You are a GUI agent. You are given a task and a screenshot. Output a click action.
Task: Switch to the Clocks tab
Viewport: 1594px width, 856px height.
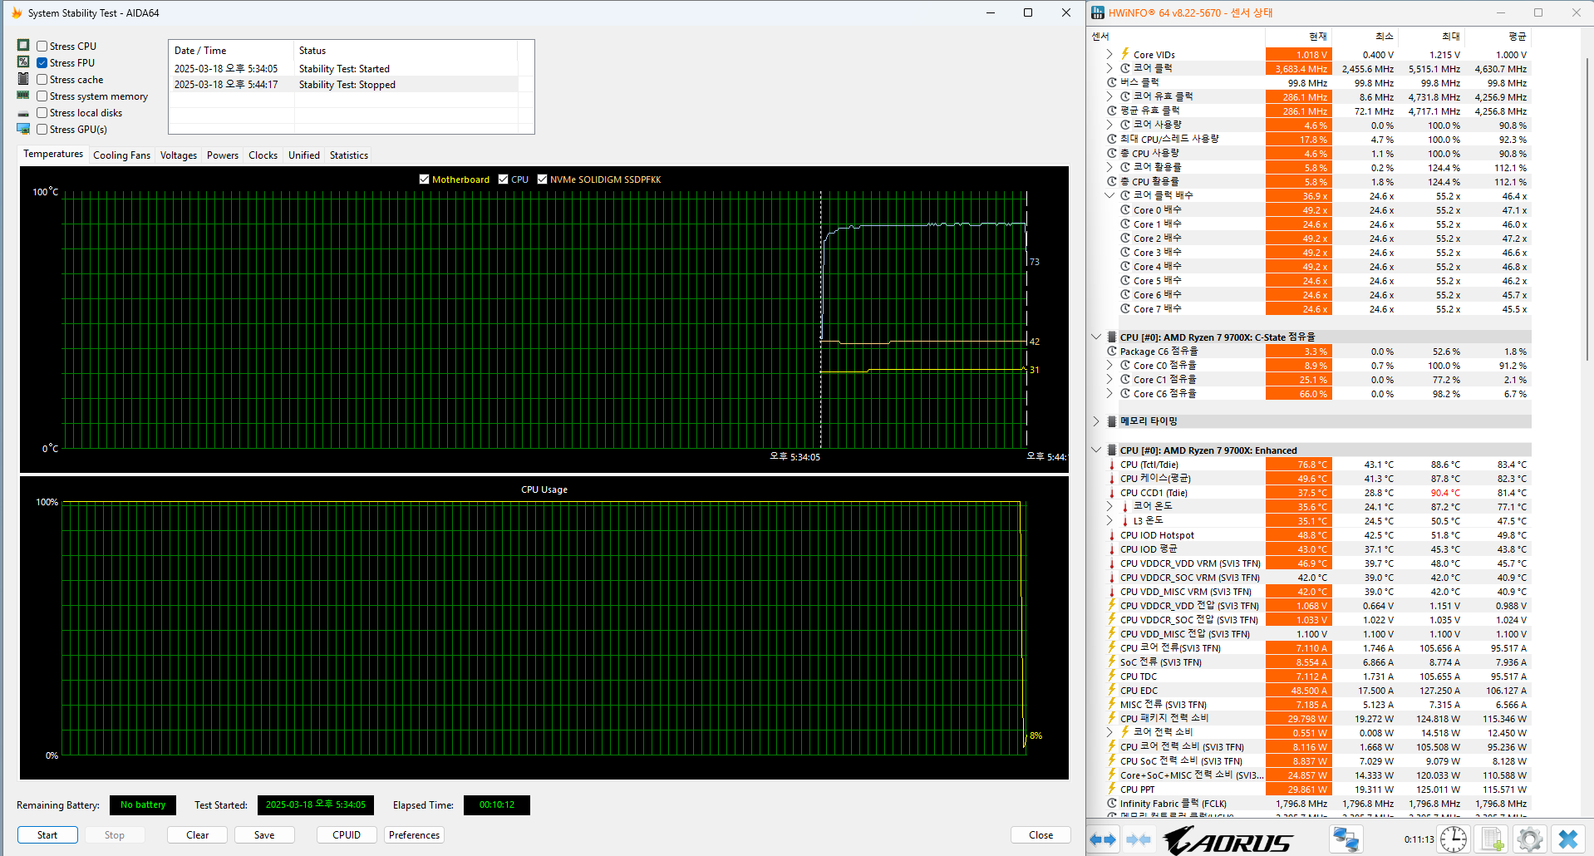point(263,155)
